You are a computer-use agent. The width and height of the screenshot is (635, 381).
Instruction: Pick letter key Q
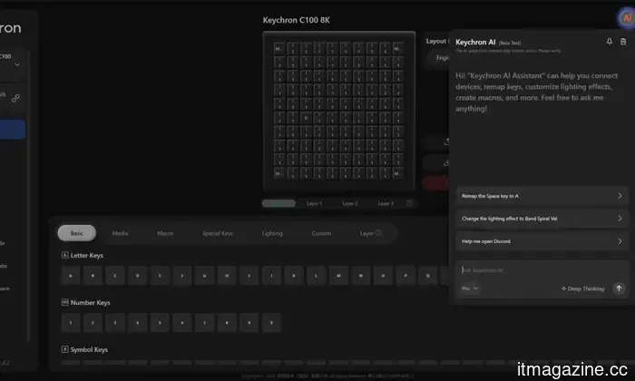click(427, 276)
